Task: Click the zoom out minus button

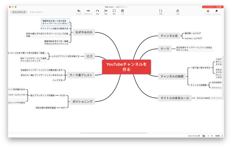Action: 208,136
